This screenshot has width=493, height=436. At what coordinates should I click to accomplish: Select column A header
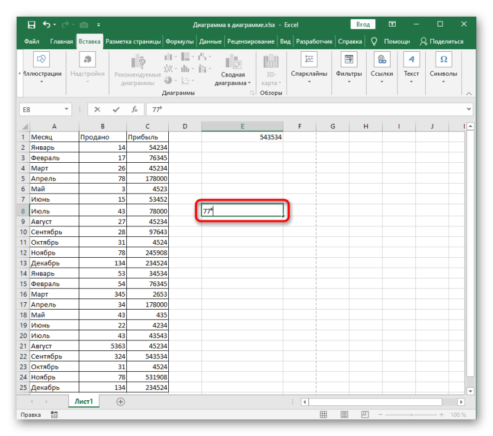click(x=54, y=126)
